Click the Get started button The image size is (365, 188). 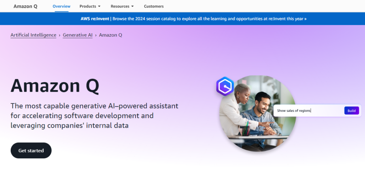pyautogui.click(x=31, y=151)
